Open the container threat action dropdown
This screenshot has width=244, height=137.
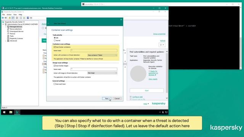point(102,55)
